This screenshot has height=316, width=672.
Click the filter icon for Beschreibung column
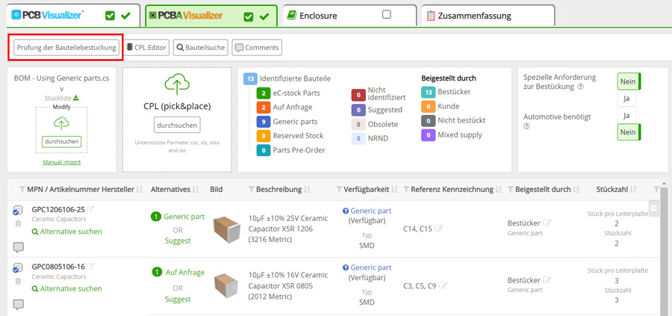pyautogui.click(x=252, y=190)
